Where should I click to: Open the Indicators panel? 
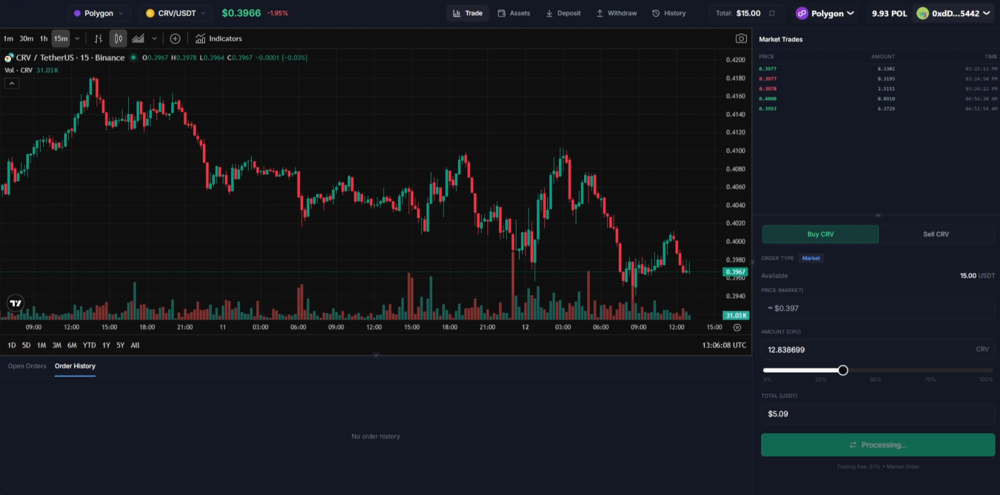219,38
